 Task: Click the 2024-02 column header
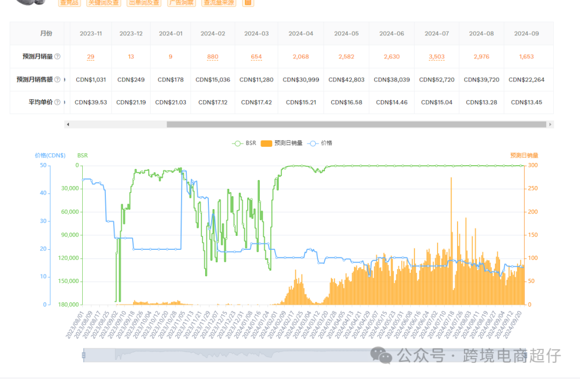pos(213,34)
